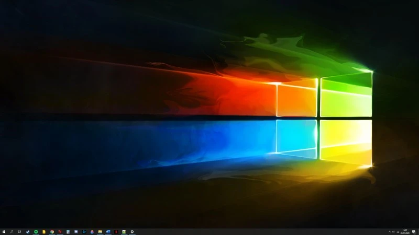Open Spotify from the taskbar
The width and height of the screenshot is (419, 235).
(x=36, y=232)
